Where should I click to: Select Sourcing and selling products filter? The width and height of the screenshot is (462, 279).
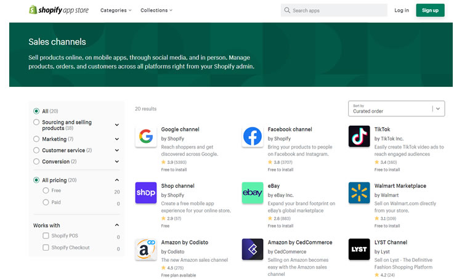(36, 122)
